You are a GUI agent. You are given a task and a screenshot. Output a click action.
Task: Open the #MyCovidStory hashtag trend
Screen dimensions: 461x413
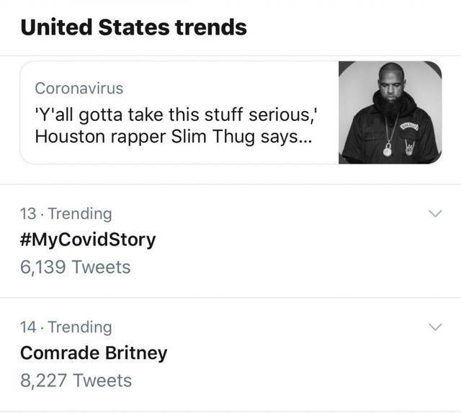(88, 240)
